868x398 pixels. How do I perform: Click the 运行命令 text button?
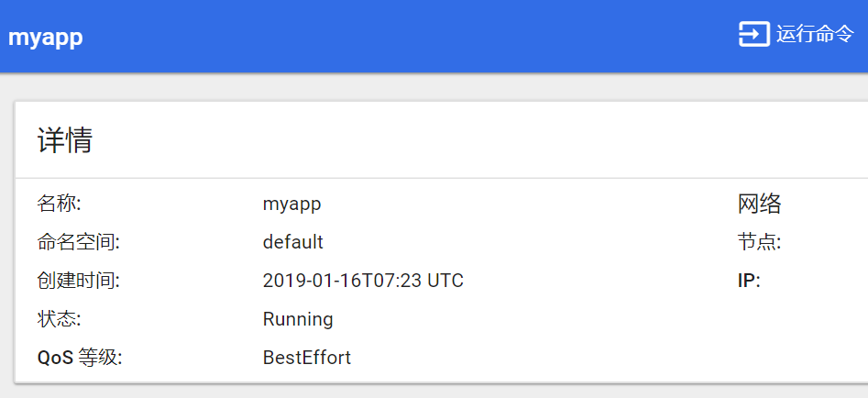pyautogui.click(x=815, y=34)
